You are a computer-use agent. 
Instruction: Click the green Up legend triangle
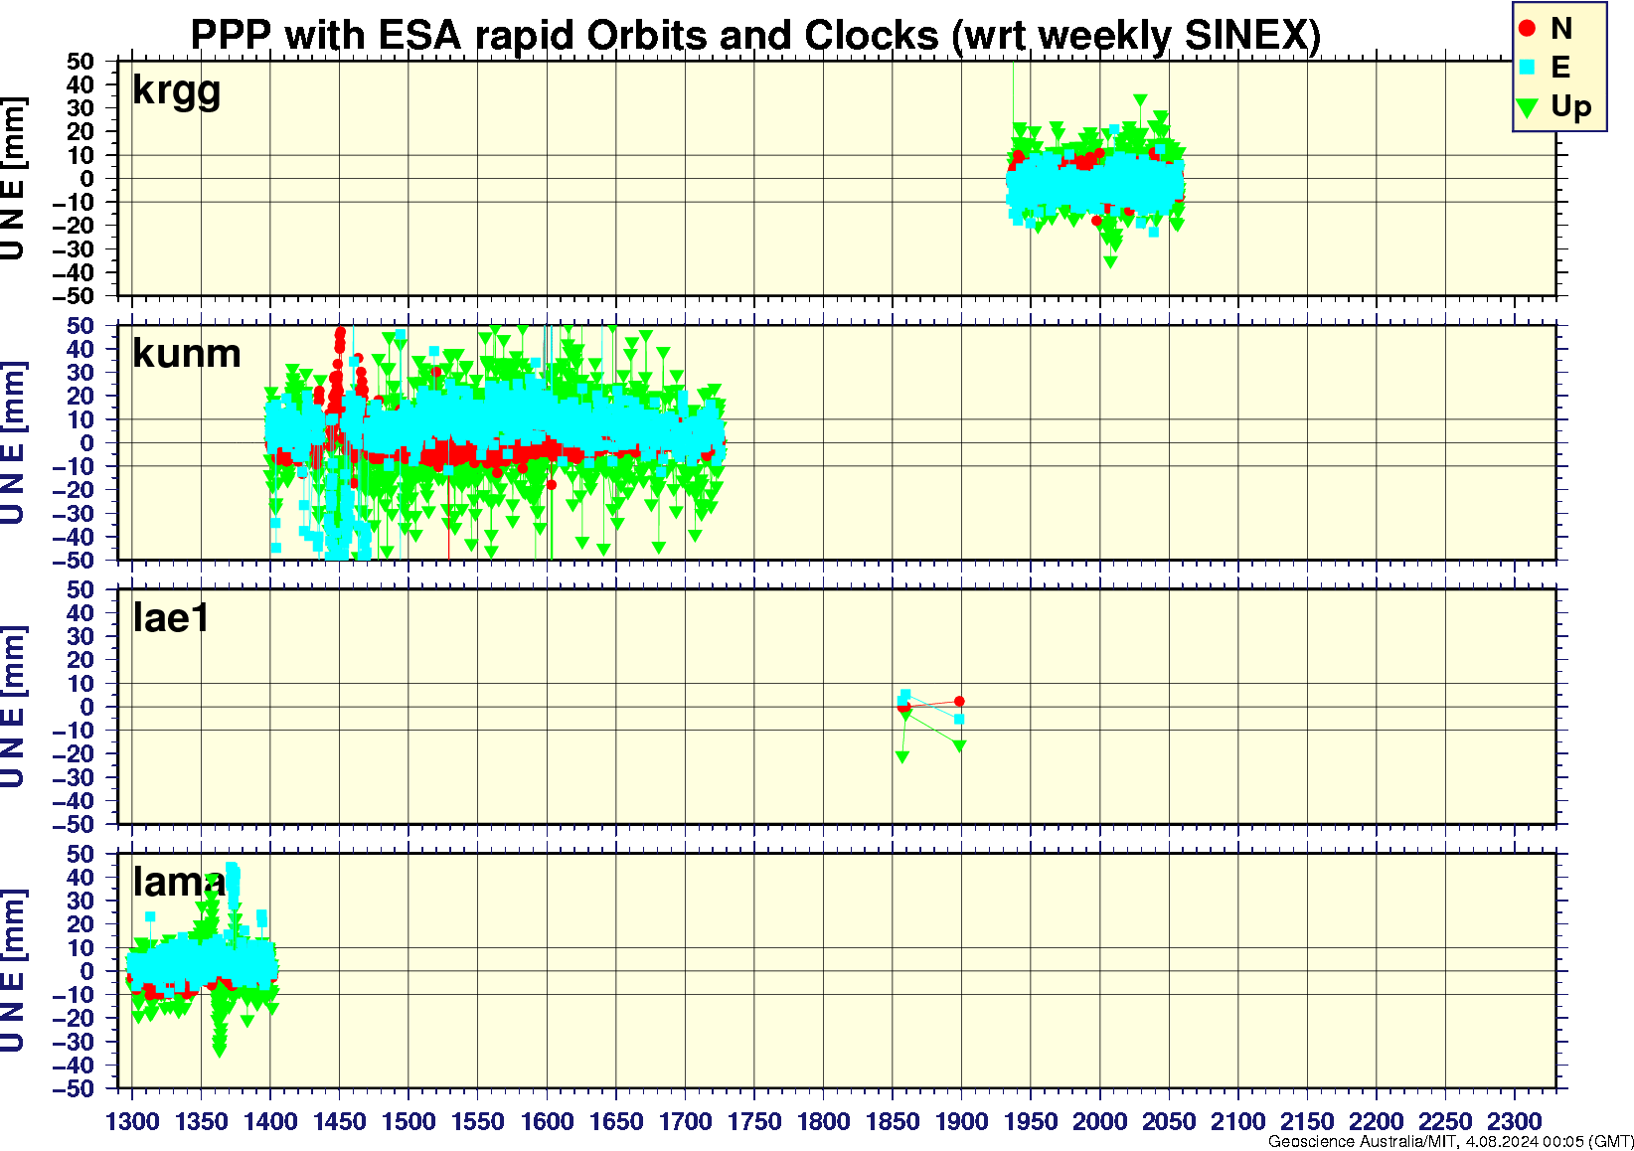pyautogui.click(x=1528, y=106)
